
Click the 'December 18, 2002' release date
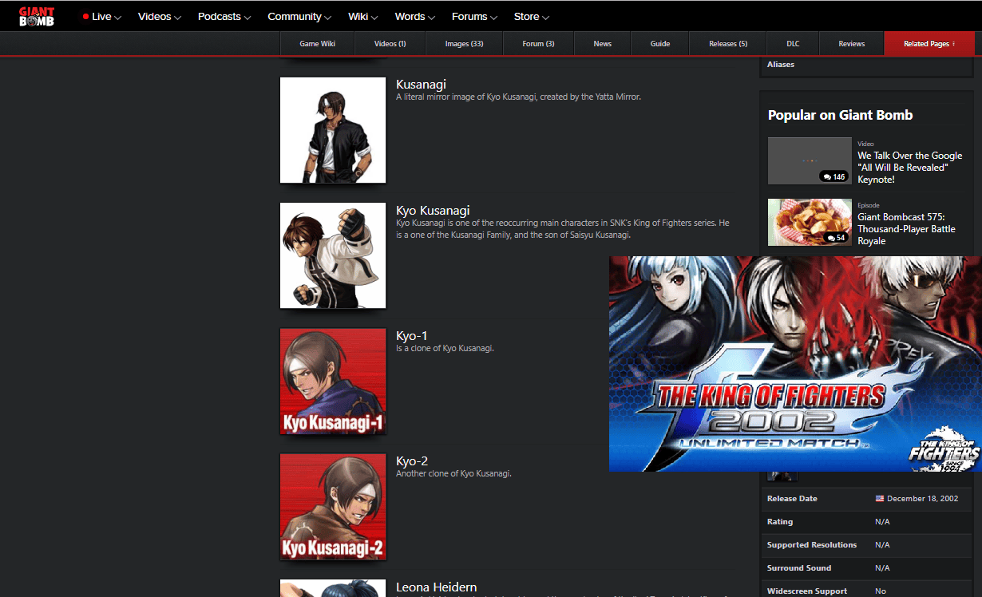coord(922,499)
